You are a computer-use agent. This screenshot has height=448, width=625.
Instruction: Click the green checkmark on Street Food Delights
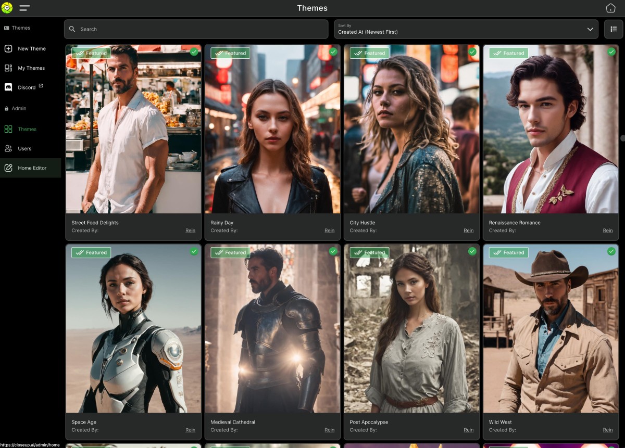pos(194,52)
